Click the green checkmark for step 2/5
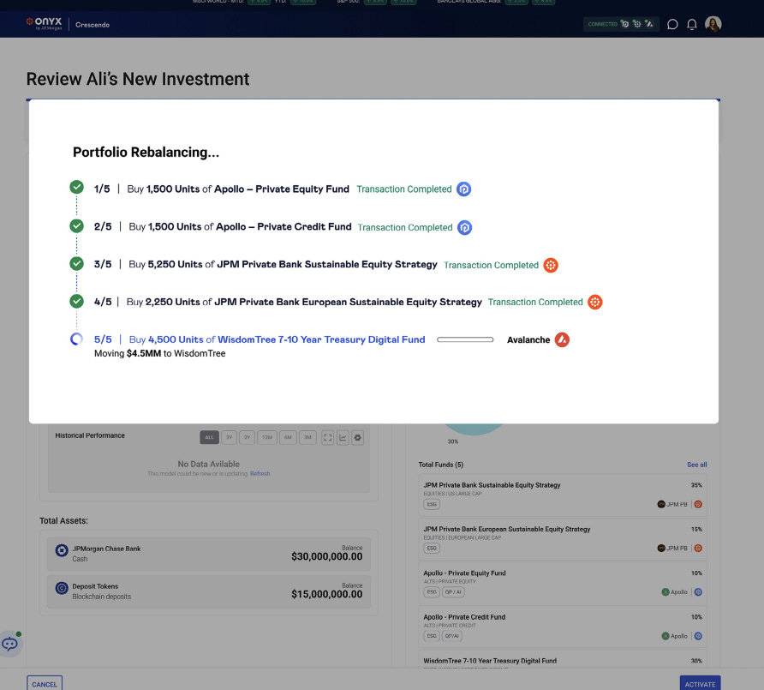 [x=76, y=225]
